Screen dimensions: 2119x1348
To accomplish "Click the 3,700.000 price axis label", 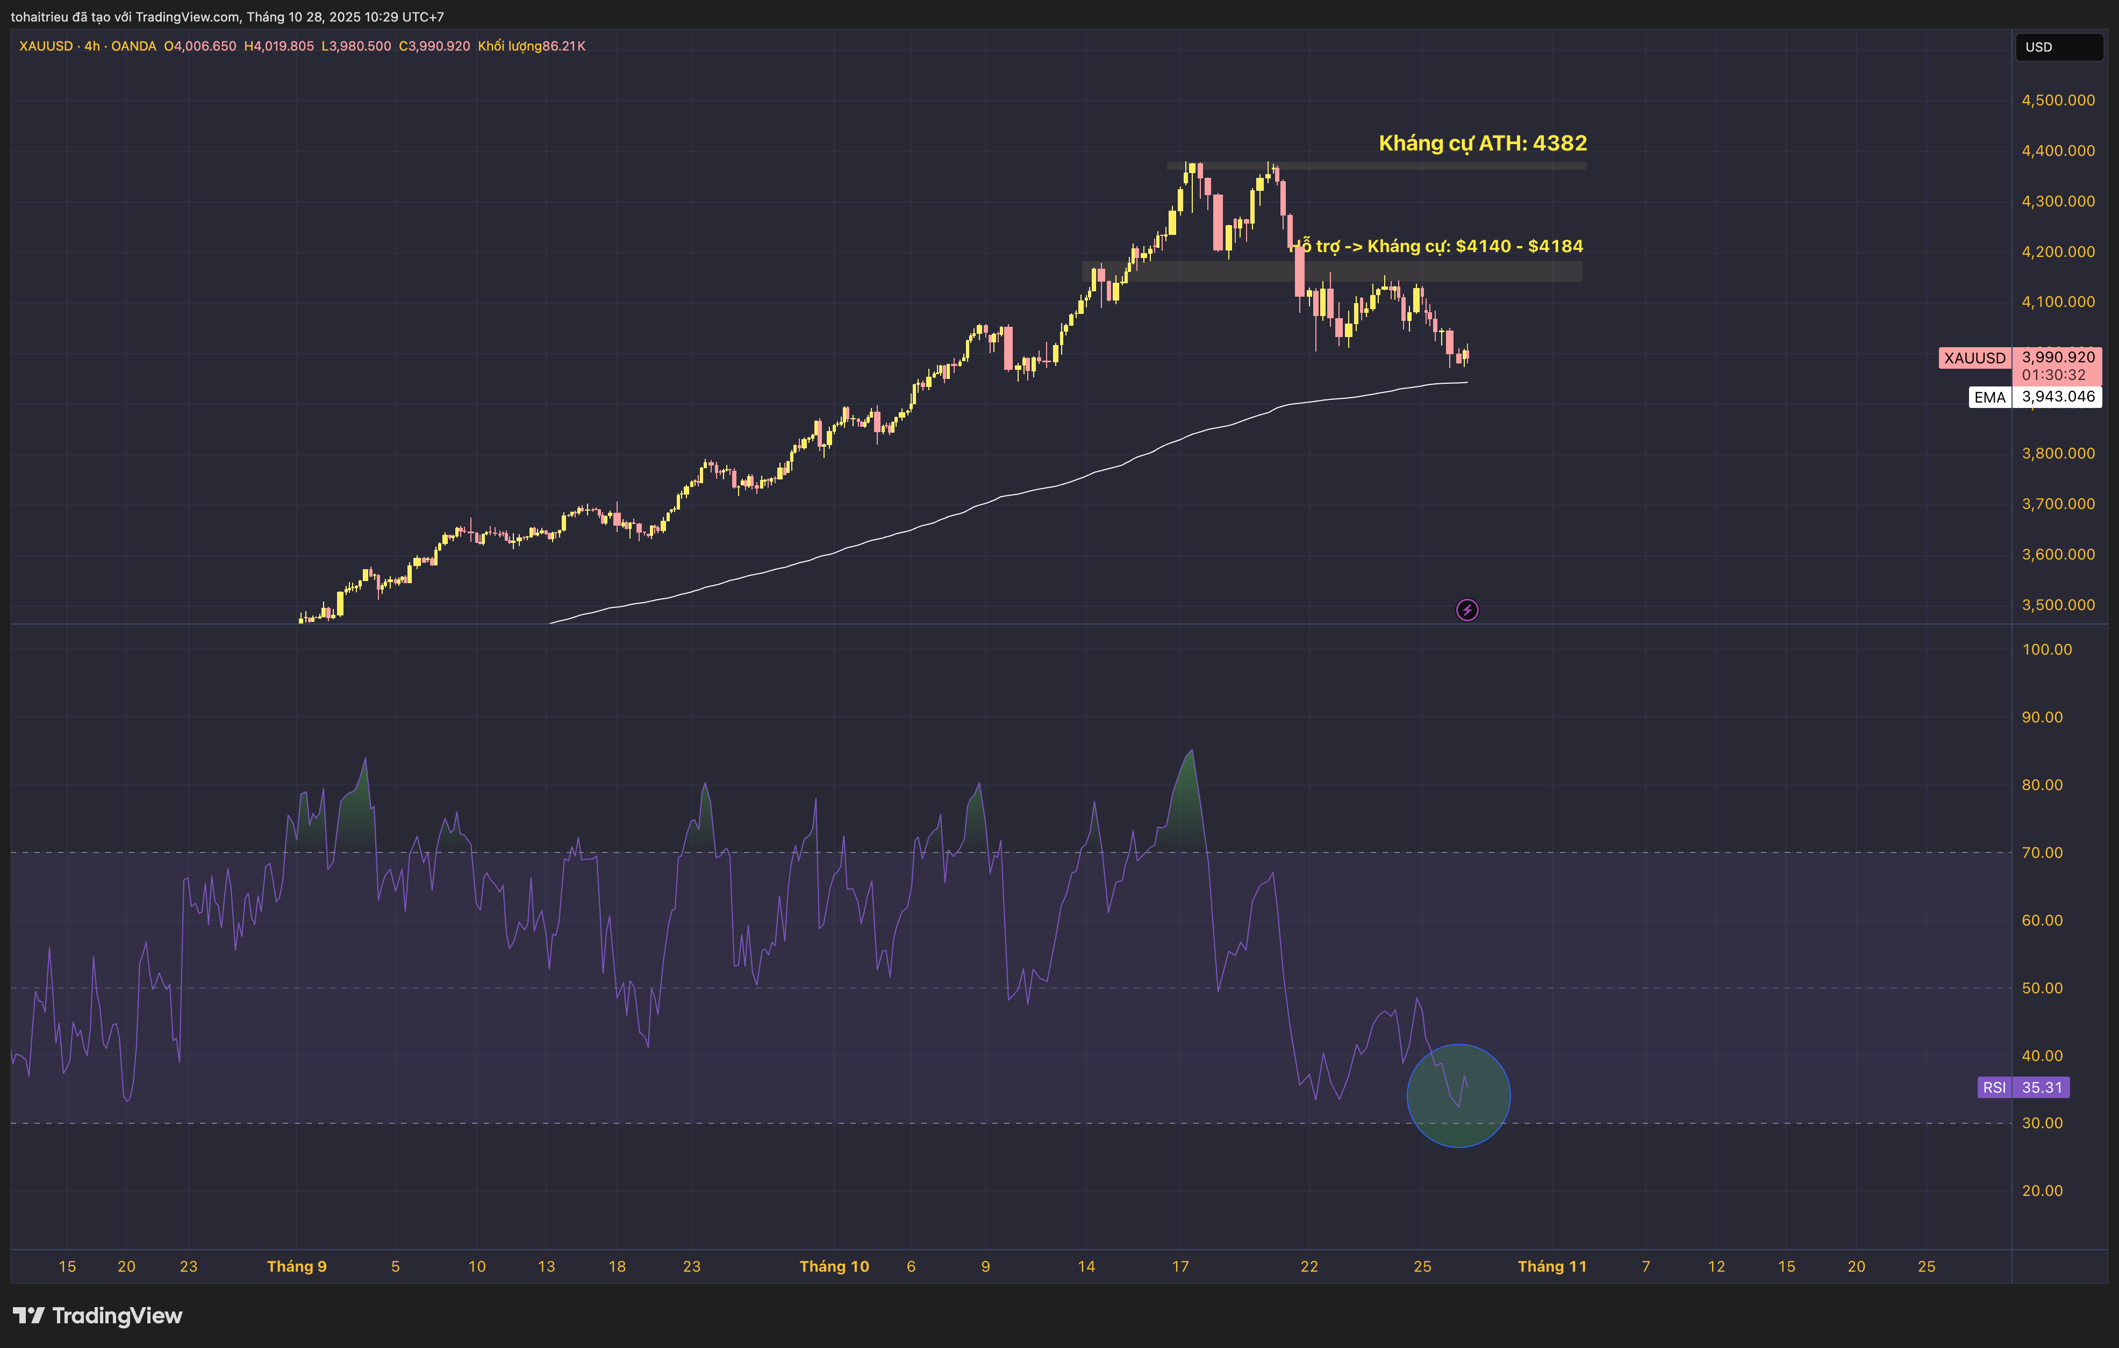I will (2058, 504).
